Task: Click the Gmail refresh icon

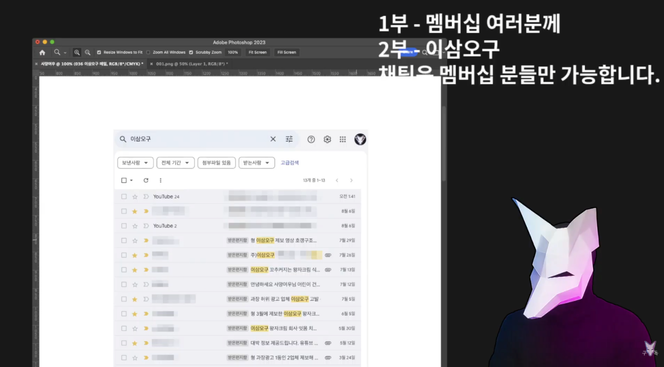Action: pos(146,180)
